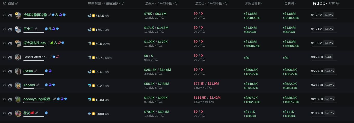Toggle the row filter funnel for 花花
This screenshot has width=354, height=123.
click(4, 114)
